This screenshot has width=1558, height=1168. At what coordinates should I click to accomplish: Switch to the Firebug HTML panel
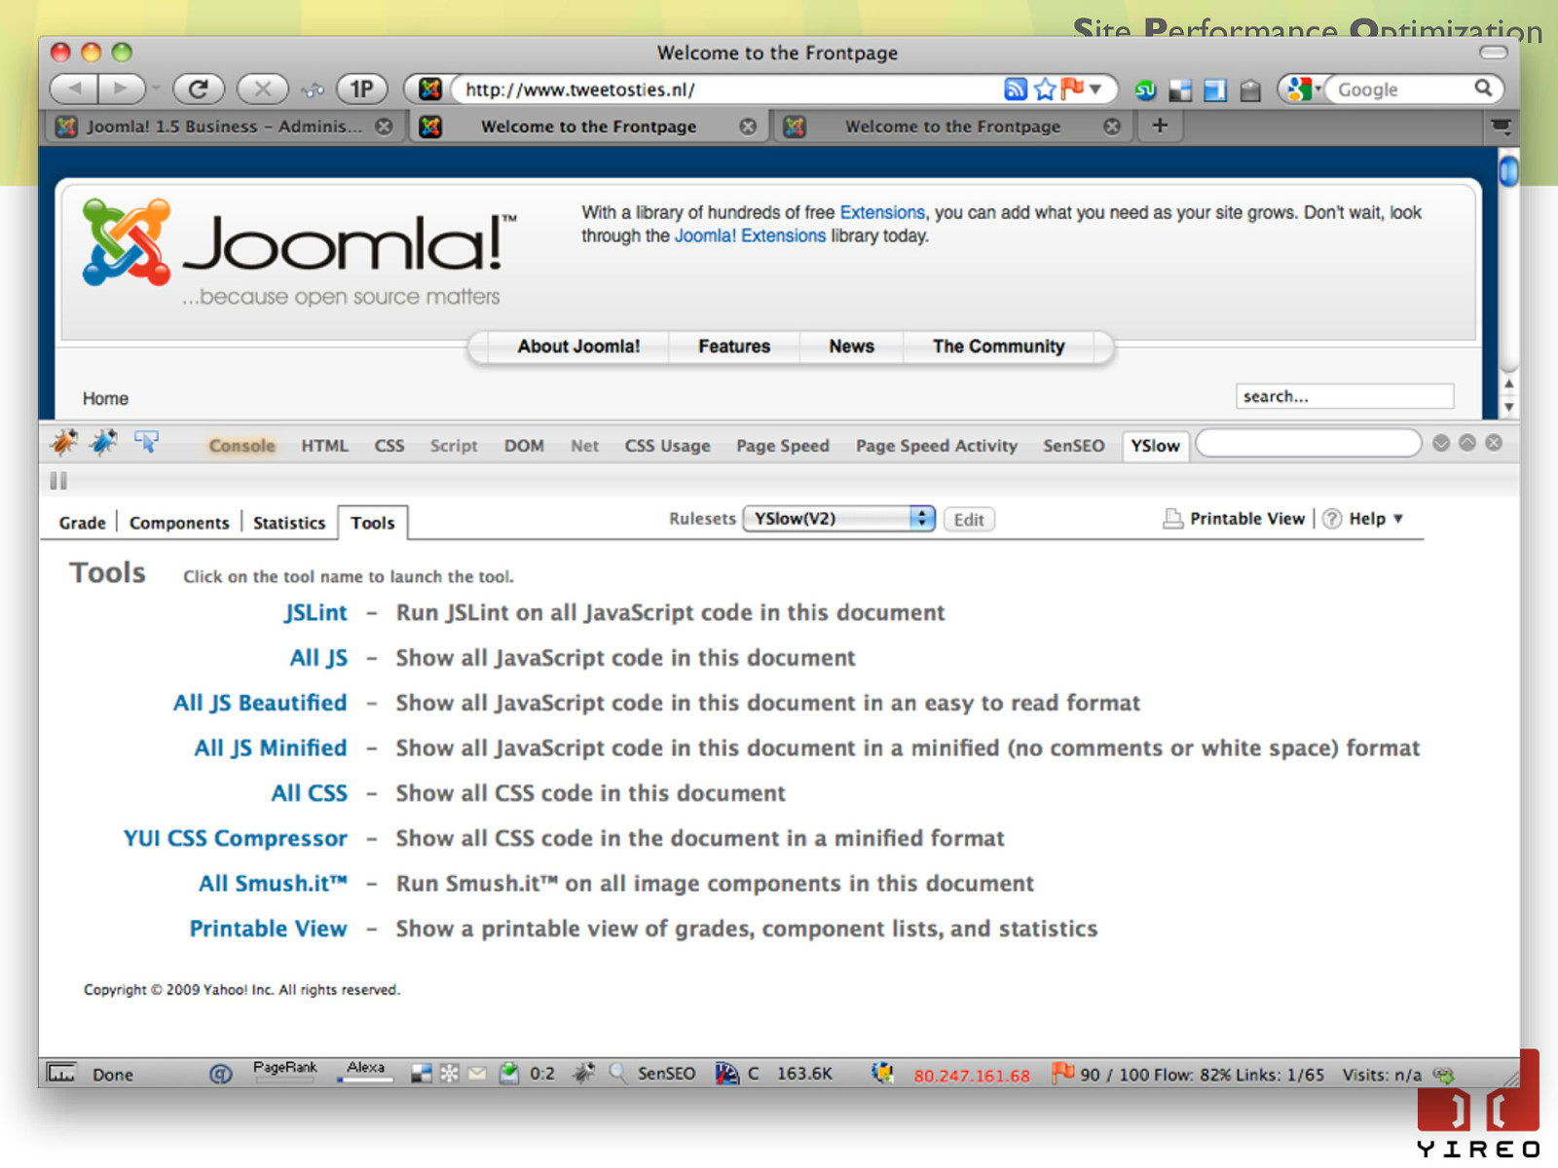click(x=324, y=446)
